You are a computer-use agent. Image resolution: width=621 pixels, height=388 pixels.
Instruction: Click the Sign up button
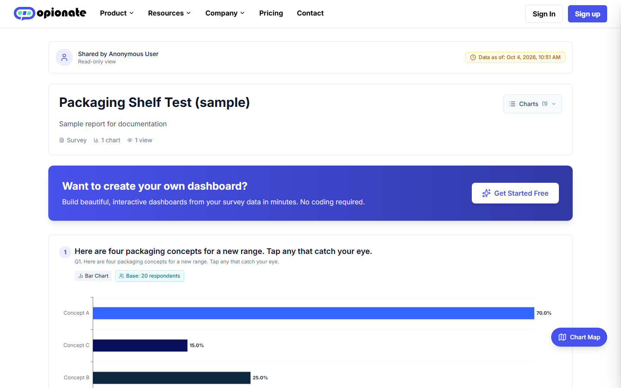tap(587, 14)
